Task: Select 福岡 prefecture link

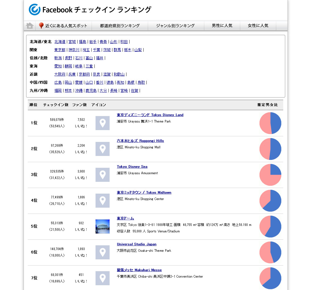Action: coord(58,90)
